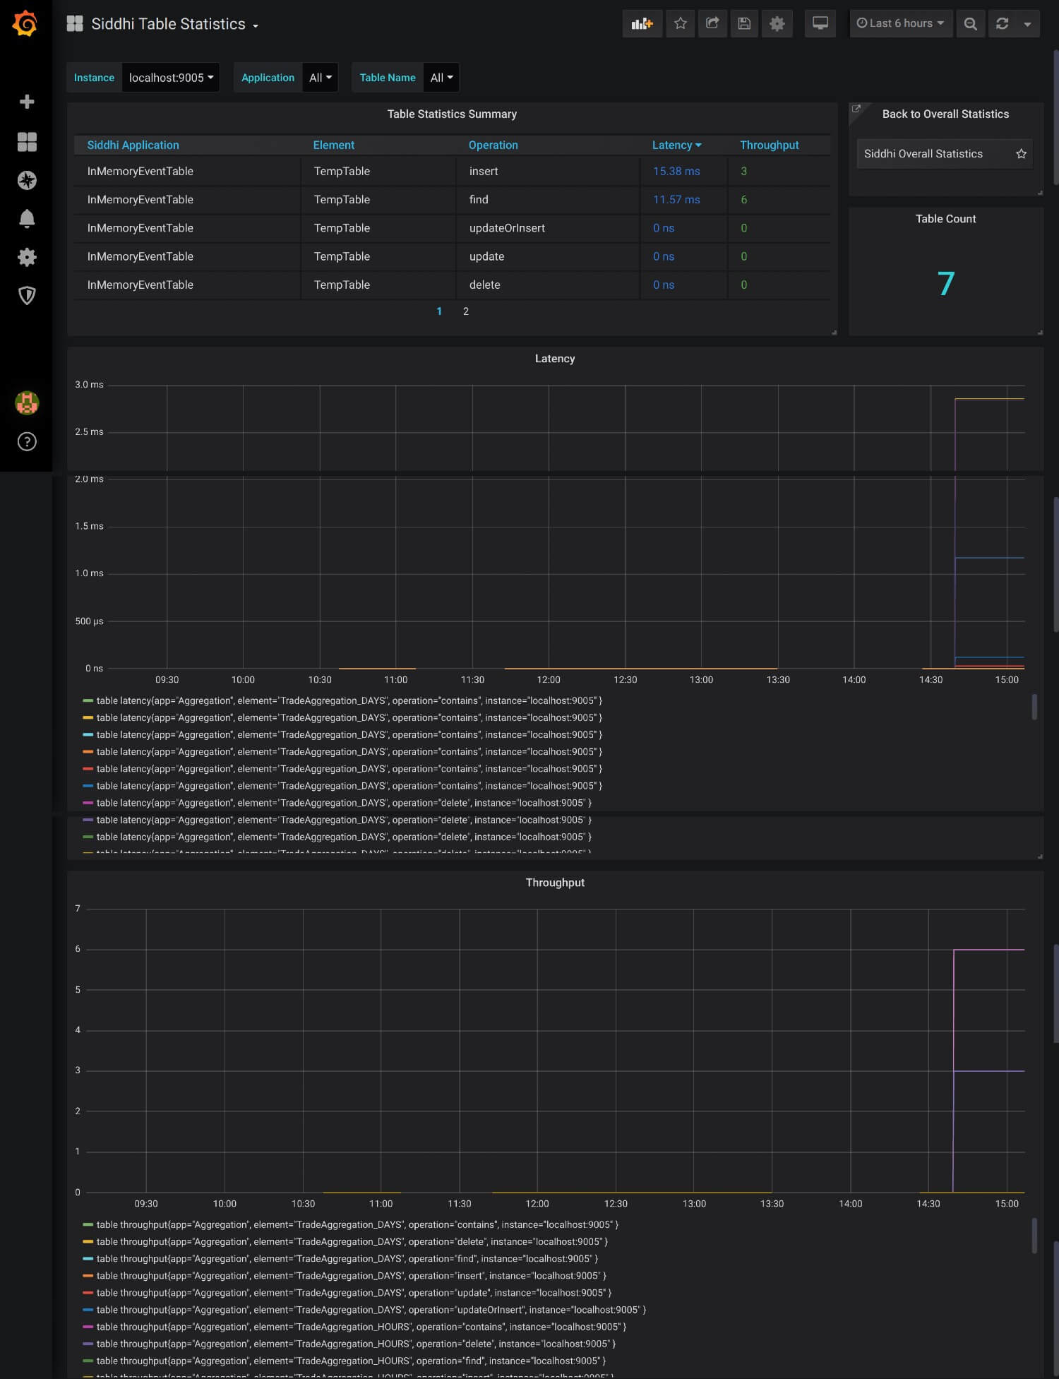Viewport: 1059px width, 1379px height.
Task: Toggle magenta delete series in Latency legend
Action: (344, 803)
